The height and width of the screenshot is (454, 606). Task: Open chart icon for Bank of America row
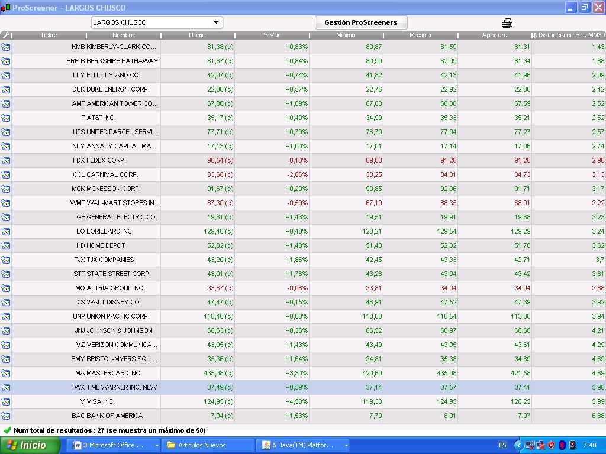pyautogui.click(x=6, y=416)
